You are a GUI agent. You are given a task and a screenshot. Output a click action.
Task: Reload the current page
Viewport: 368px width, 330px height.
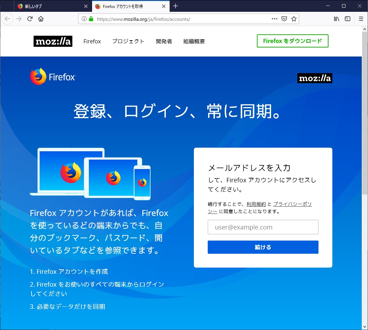point(30,19)
